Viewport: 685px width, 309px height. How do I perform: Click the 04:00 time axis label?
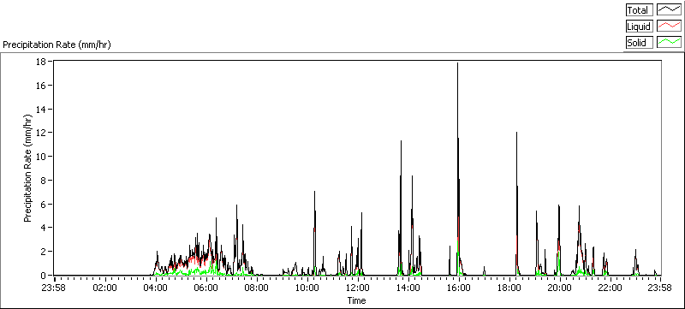click(x=156, y=288)
